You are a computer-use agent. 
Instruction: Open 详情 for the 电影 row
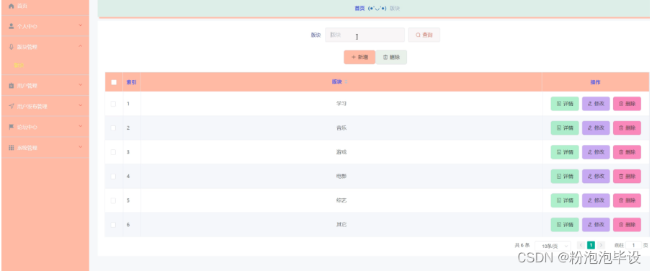pos(565,176)
